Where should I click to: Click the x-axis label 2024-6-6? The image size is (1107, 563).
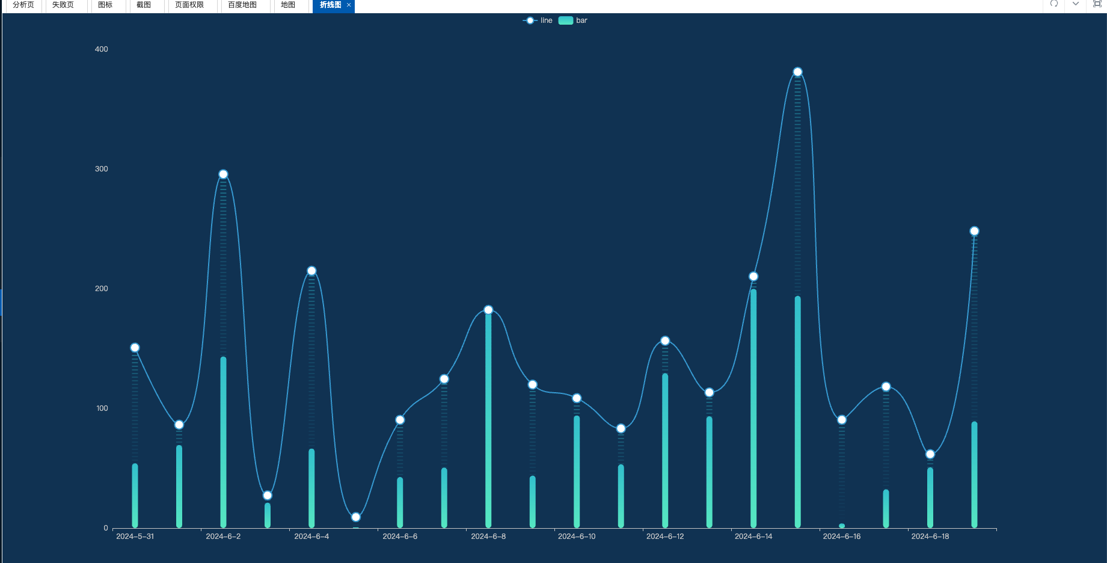[x=400, y=537]
